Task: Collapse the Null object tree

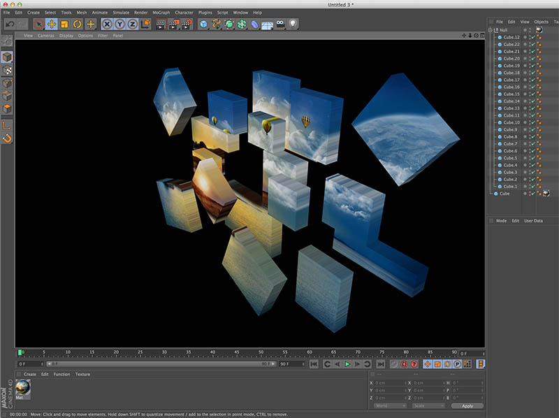Action: (x=491, y=30)
